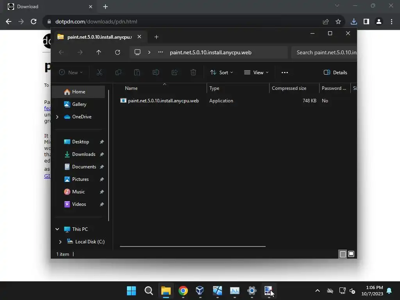Show hidden system tray icons chevron
Image resolution: width=400 pixels, height=300 pixels.
click(317, 291)
